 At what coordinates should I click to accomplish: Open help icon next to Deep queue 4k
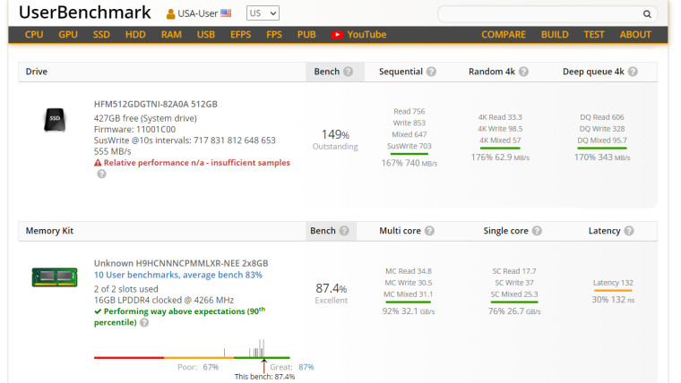pyautogui.click(x=633, y=72)
